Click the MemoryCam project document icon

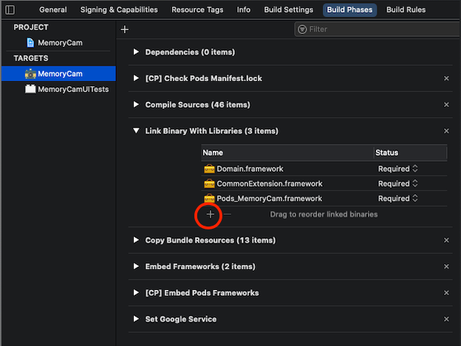click(30, 43)
